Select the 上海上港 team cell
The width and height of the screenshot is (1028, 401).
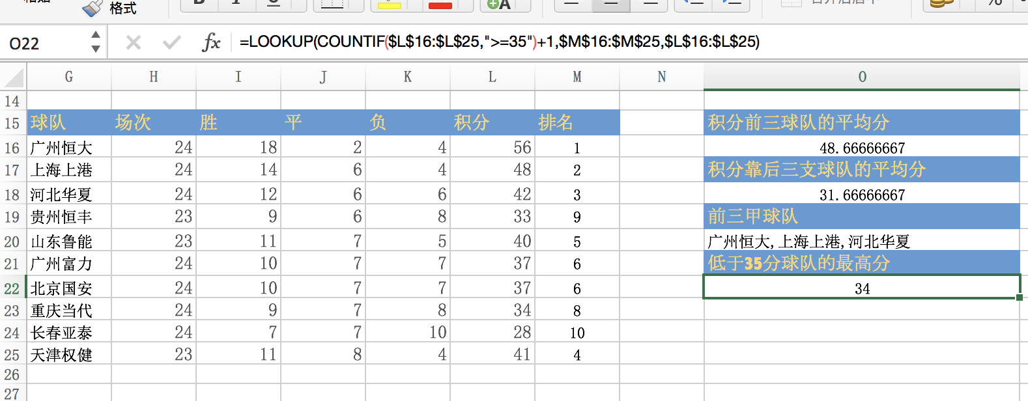pyautogui.click(x=69, y=170)
